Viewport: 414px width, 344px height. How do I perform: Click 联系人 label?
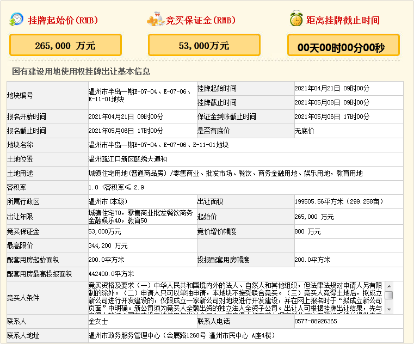pos(17,321)
